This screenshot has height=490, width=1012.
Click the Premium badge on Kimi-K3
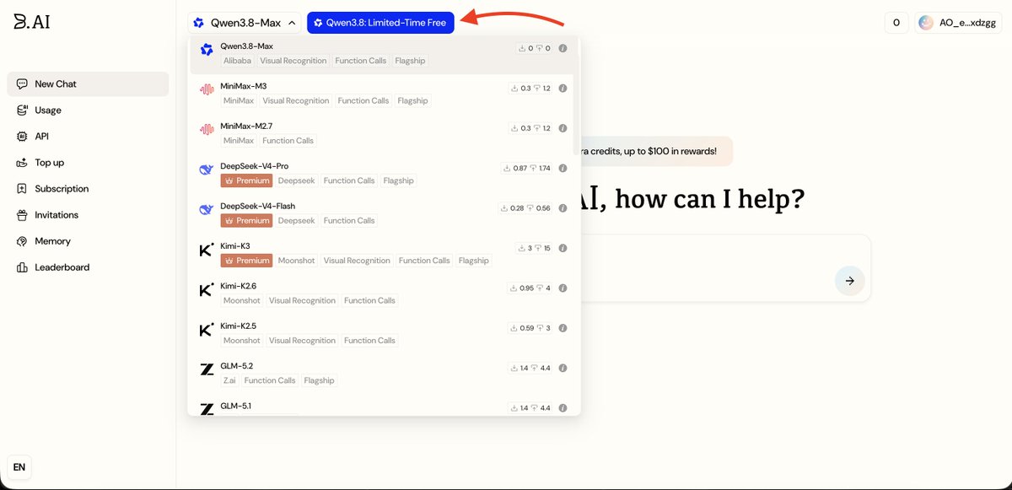[x=246, y=261]
